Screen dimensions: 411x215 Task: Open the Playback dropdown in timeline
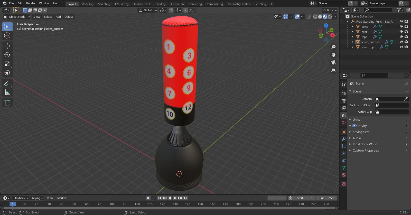point(21,198)
